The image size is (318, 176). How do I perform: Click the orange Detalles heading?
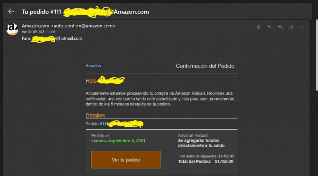click(x=95, y=116)
